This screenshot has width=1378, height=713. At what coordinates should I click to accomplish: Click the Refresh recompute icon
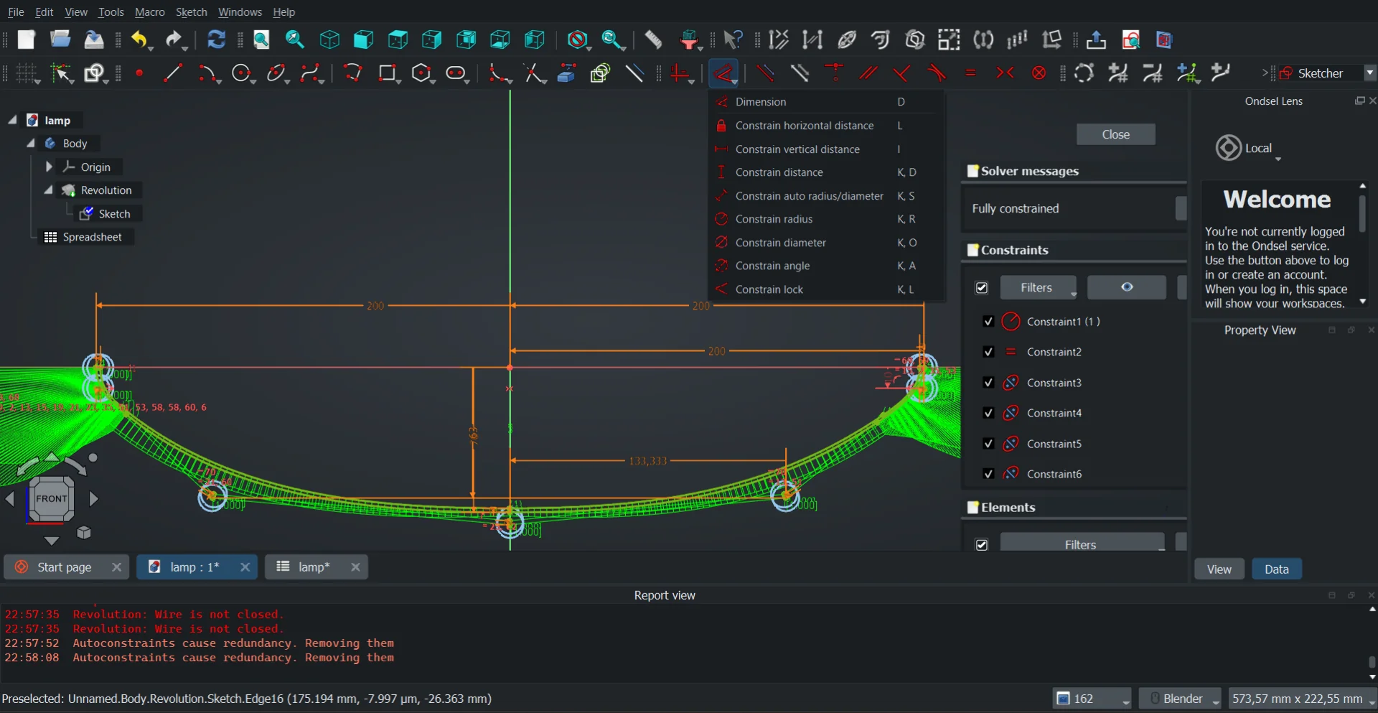216,39
